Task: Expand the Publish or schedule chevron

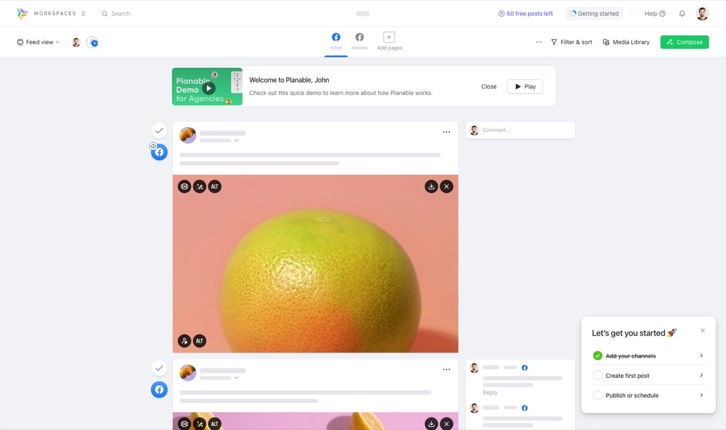Action: [x=702, y=395]
